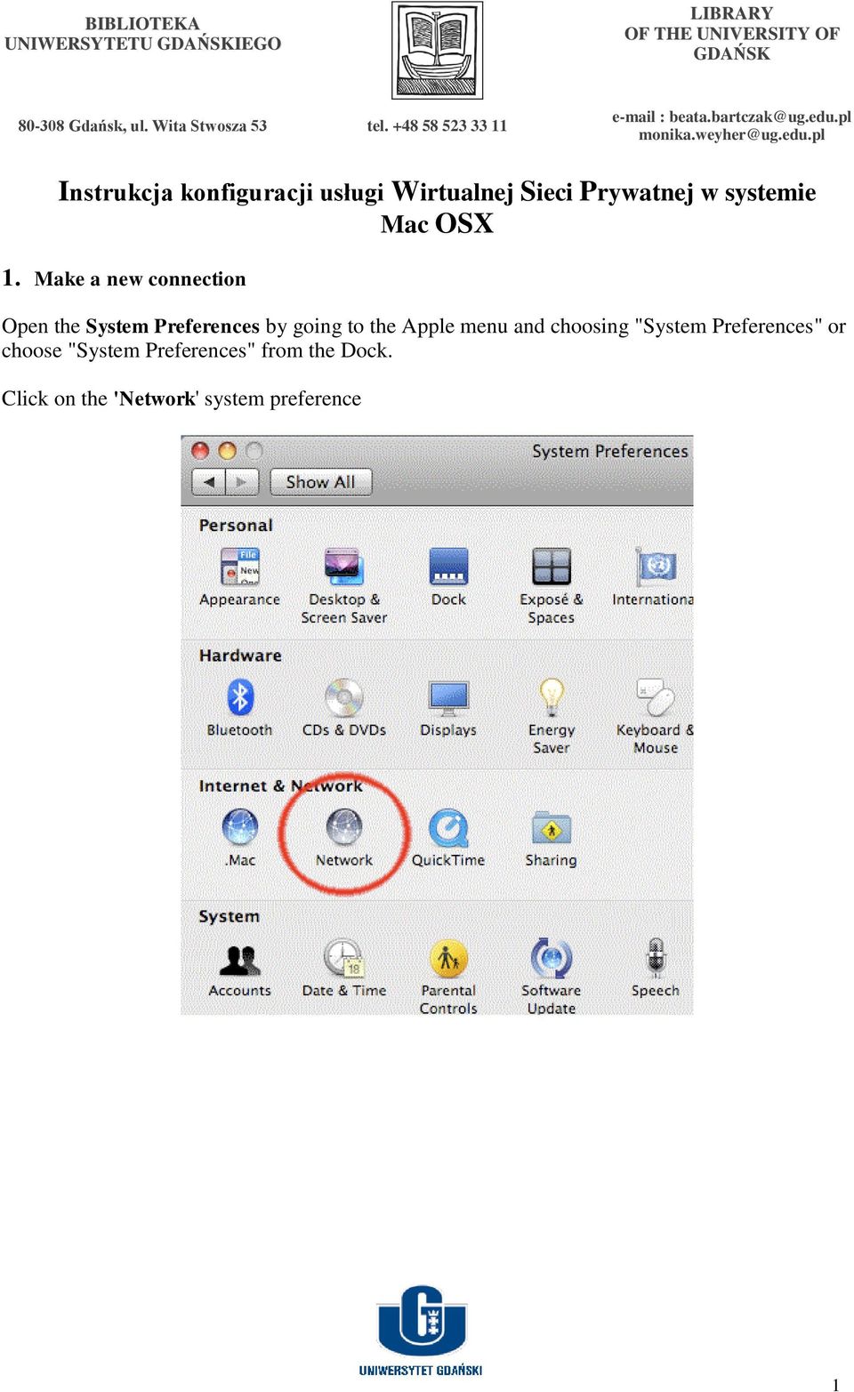This screenshot has height=1392, width=854.
Task: Click the library book logo at the top
Action: point(438,50)
